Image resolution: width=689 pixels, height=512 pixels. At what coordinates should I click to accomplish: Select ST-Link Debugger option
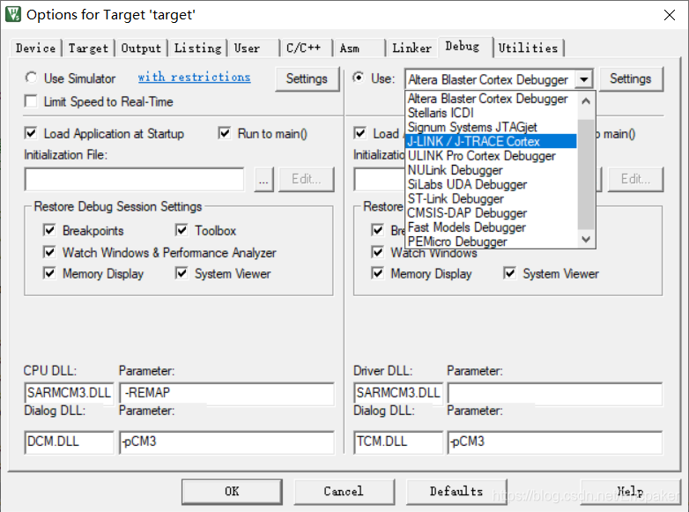(x=491, y=198)
